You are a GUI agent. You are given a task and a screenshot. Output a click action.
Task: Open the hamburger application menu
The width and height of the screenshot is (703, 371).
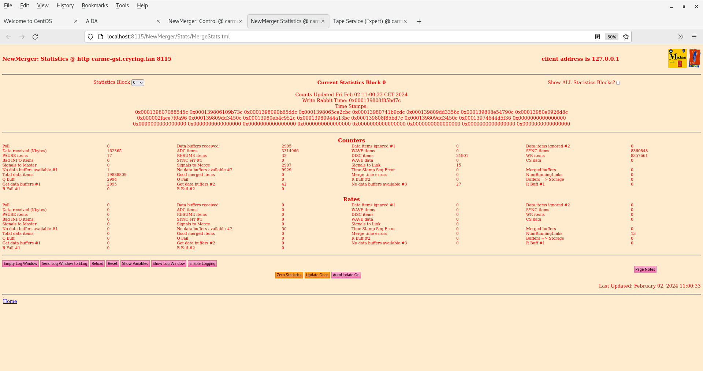[x=694, y=37]
